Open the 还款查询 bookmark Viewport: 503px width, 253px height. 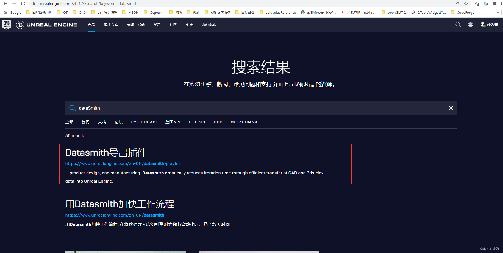tap(359, 12)
